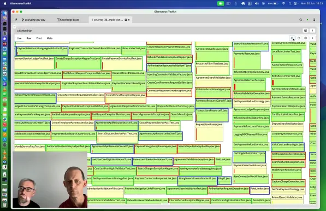Select the PingIT.java node
The height and width of the screenshot is (211, 326).
tap(224, 180)
